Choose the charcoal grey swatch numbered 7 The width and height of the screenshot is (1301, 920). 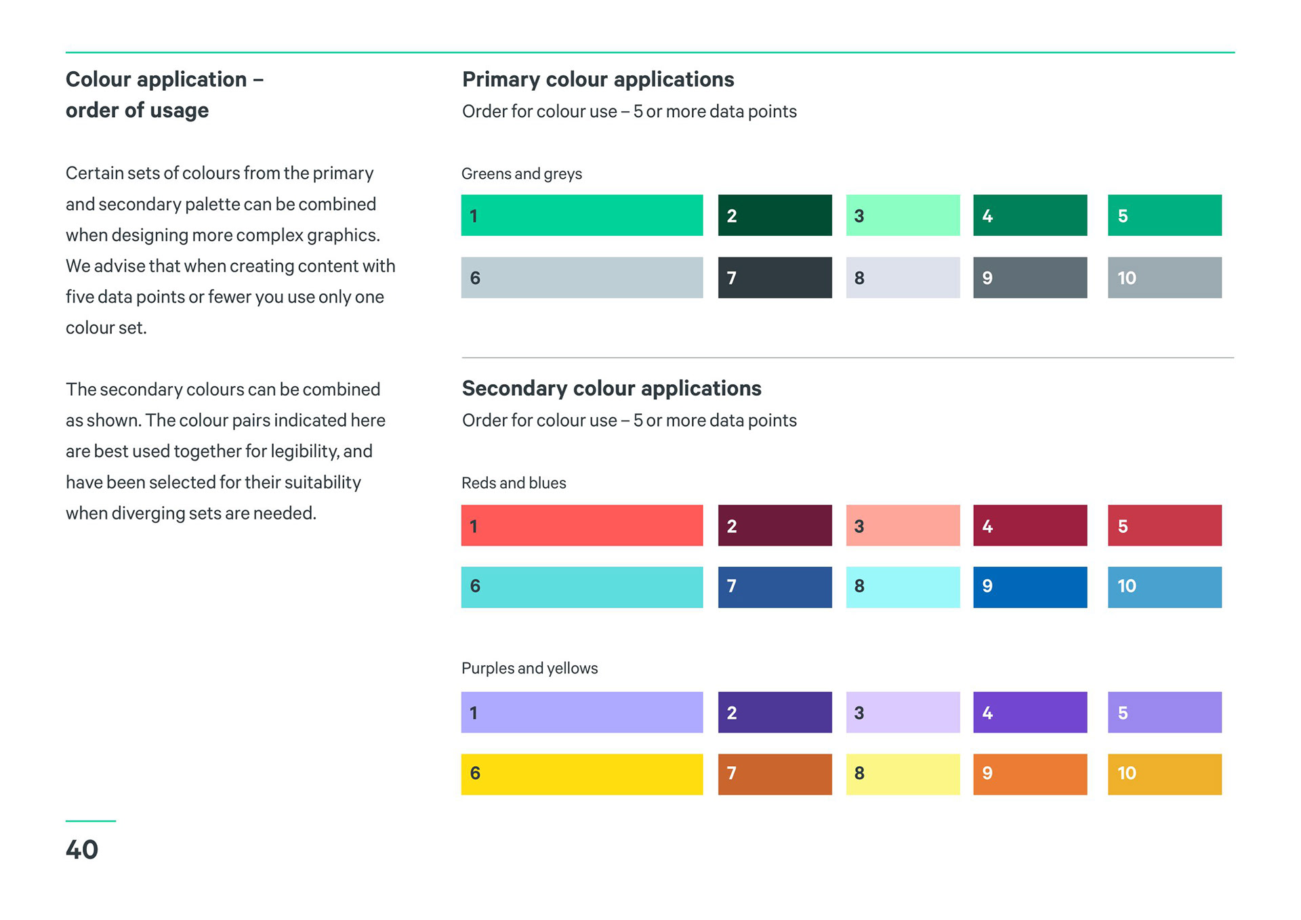pos(775,278)
